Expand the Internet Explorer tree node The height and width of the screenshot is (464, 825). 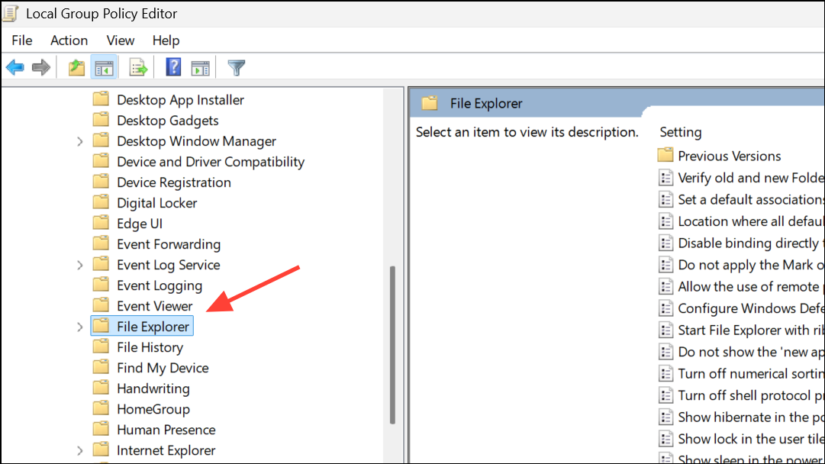point(79,451)
